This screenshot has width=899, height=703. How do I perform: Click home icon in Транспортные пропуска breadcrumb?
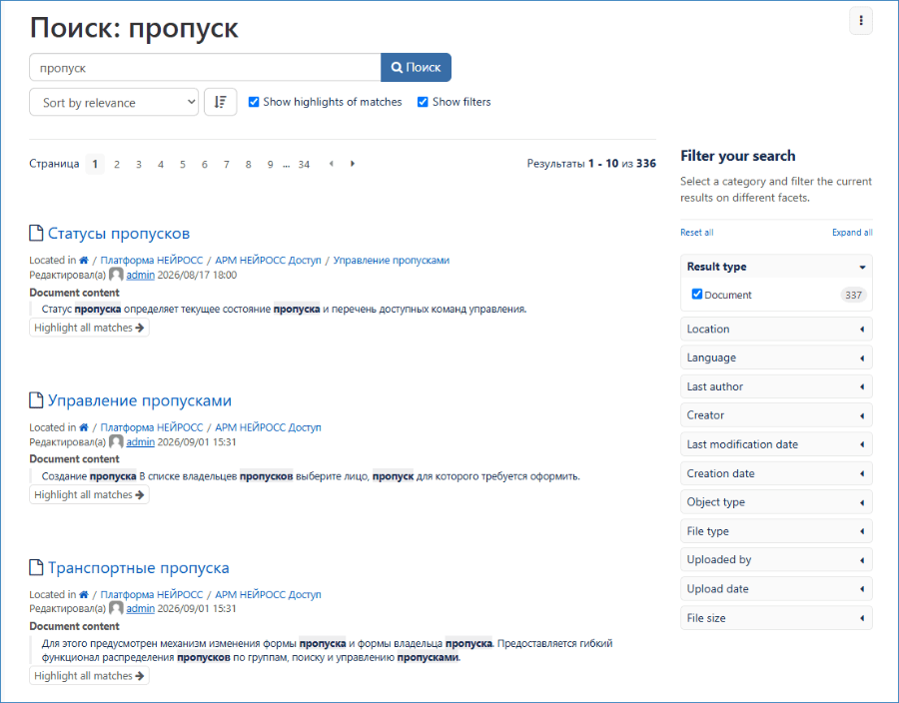pos(84,595)
